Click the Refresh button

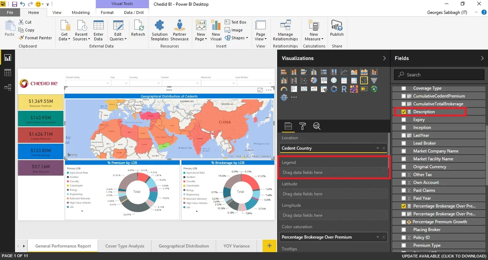[x=138, y=28]
